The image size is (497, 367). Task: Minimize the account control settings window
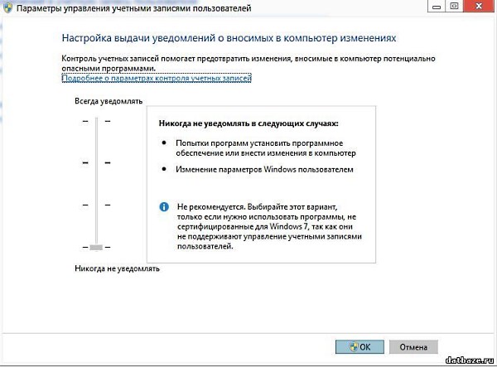pos(437,6)
